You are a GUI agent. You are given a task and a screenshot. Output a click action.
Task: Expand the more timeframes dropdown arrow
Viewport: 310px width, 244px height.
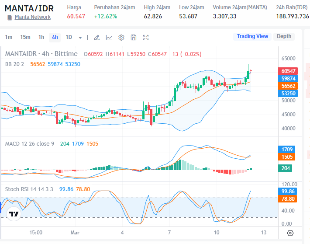pos(80,38)
